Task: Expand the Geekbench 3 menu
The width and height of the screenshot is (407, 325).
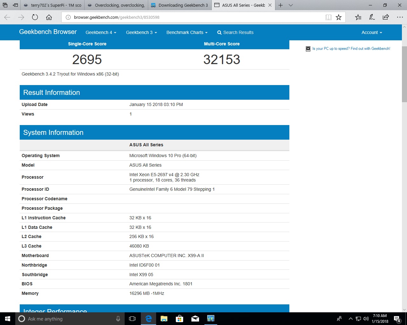Action: point(141,32)
